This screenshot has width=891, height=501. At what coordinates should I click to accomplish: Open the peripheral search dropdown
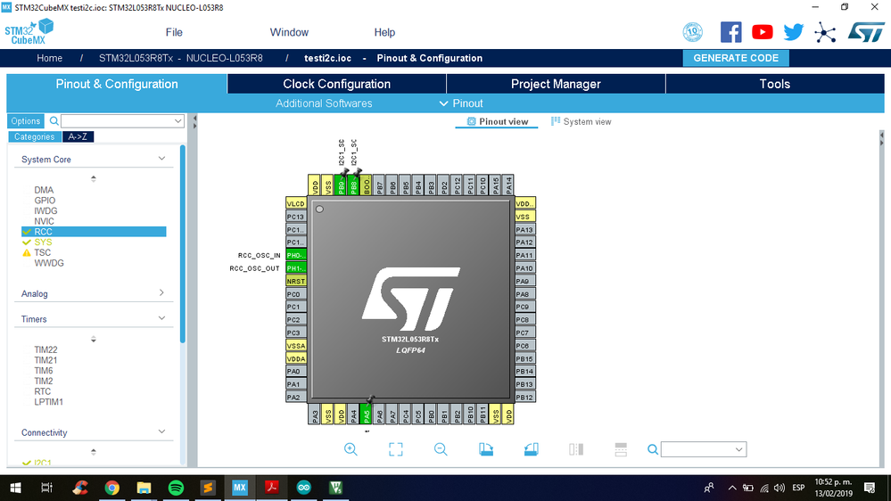click(177, 121)
